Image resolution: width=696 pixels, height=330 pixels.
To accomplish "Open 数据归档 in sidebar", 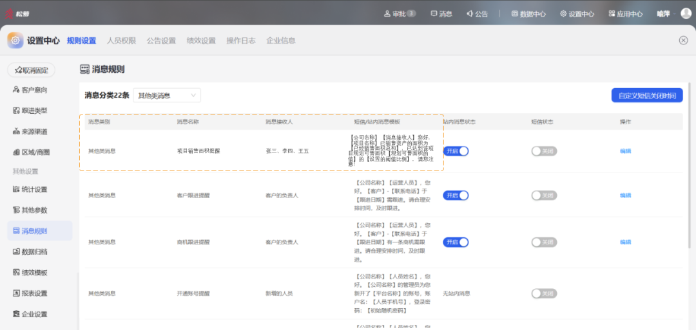I will click(30, 252).
